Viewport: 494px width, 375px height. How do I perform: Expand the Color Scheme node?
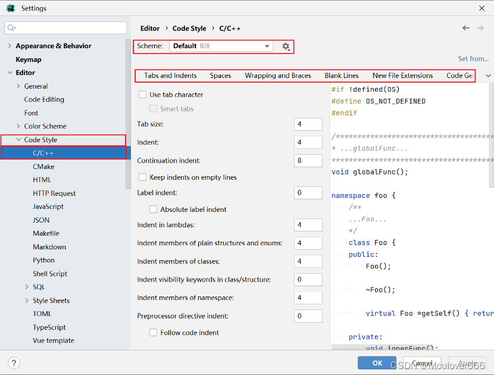point(18,126)
